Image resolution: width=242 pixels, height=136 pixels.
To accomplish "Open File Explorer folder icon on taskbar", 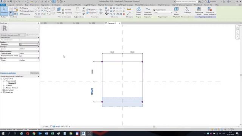I will [71, 133].
